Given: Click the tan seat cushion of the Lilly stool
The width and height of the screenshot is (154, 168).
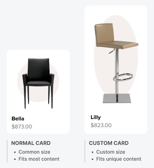Looking at the screenshot, I should pyautogui.click(x=117, y=44).
